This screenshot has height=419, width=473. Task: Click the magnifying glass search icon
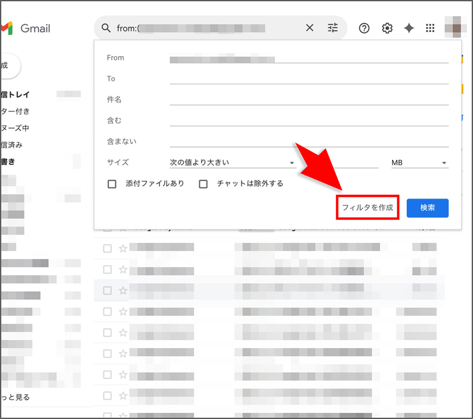click(x=106, y=28)
